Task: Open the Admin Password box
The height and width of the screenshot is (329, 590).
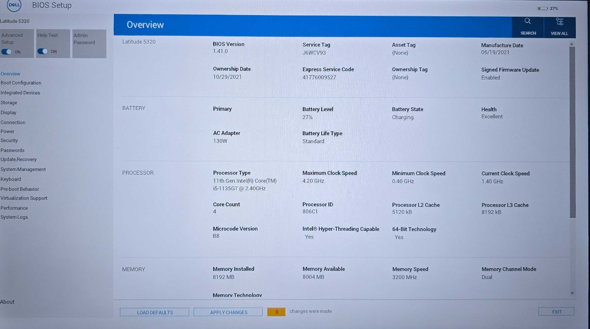Action: pyautogui.click(x=89, y=44)
